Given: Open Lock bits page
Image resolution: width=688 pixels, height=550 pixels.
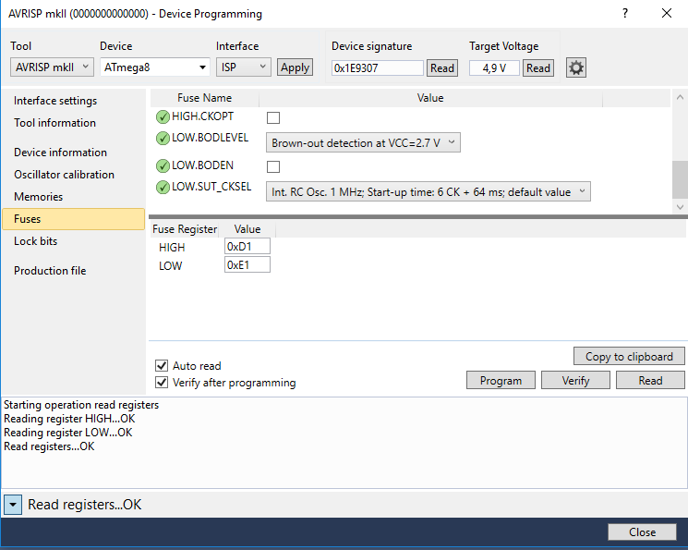Looking at the screenshot, I should (x=35, y=240).
